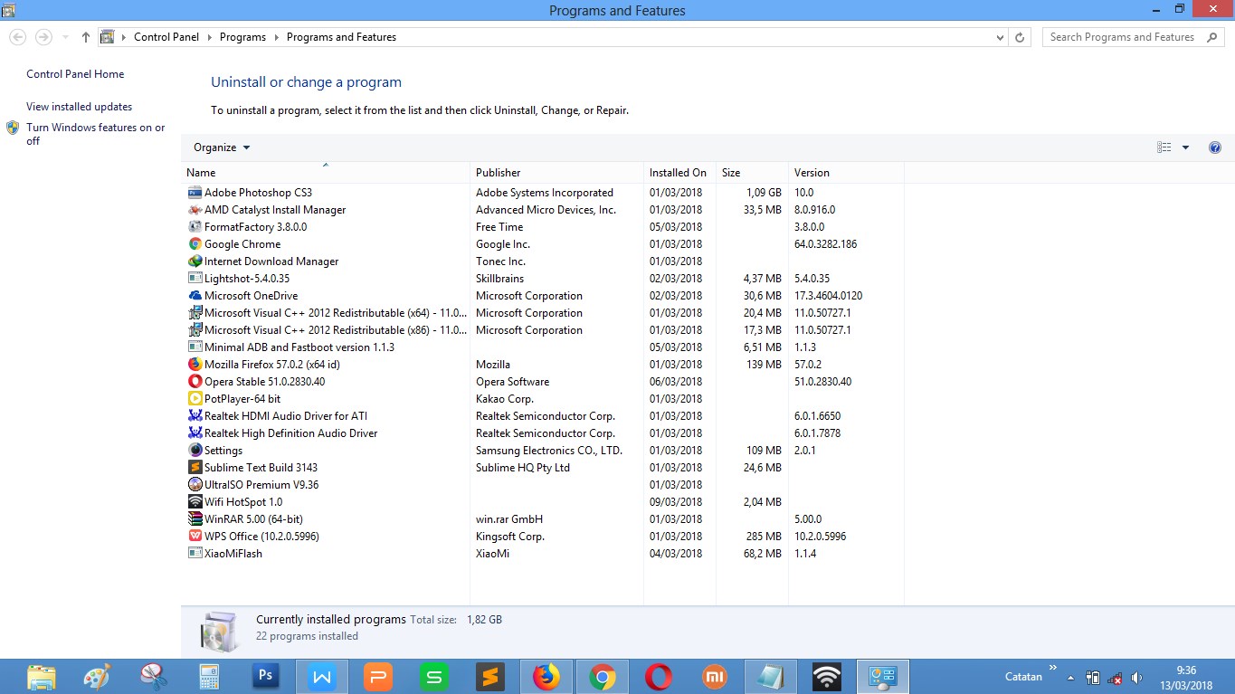Refresh the Programs and Features address bar
The width and height of the screenshot is (1235, 694).
(1021, 37)
